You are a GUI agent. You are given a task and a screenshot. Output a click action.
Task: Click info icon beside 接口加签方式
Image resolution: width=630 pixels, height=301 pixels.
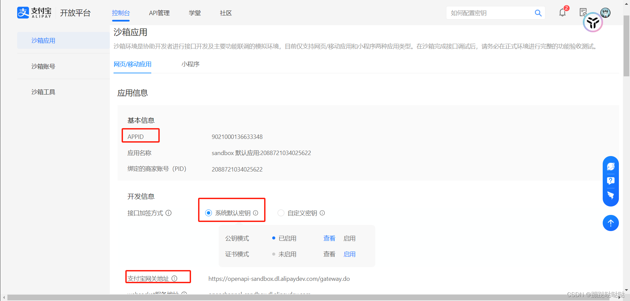click(168, 213)
